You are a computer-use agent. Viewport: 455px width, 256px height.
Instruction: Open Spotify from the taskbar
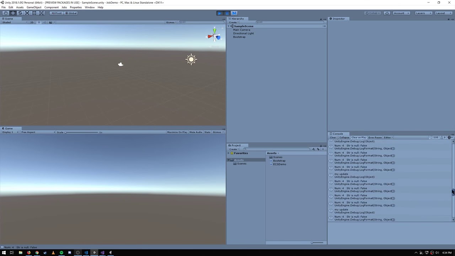coord(61,253)
